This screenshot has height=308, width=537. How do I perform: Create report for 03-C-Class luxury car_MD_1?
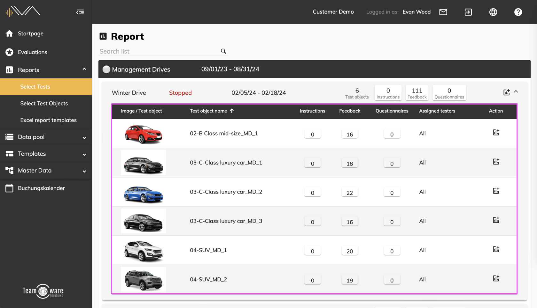496,161
